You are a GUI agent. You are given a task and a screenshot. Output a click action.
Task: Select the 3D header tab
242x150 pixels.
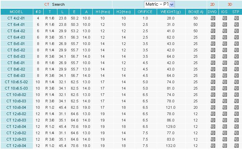[x=230, y=4]
